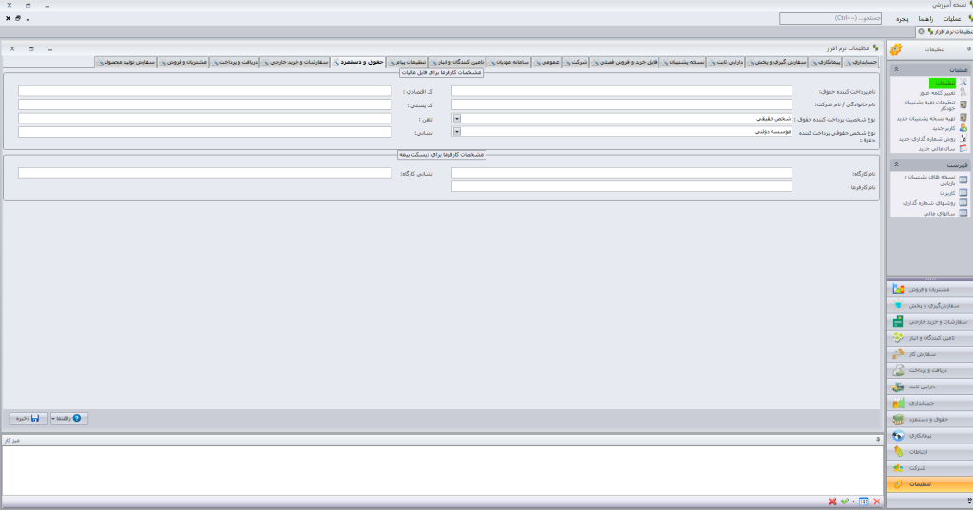Image resolution: width=973 pixels, height=510 pixels.
Task: Click the table grid icon in workspace toolbar
Action: coord(864,501)
